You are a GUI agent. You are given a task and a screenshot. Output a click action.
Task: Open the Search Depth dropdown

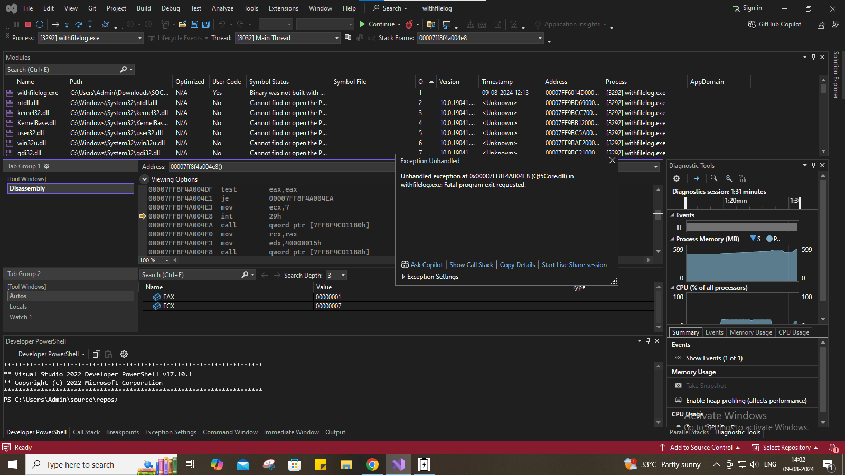(x=343, y=275)
